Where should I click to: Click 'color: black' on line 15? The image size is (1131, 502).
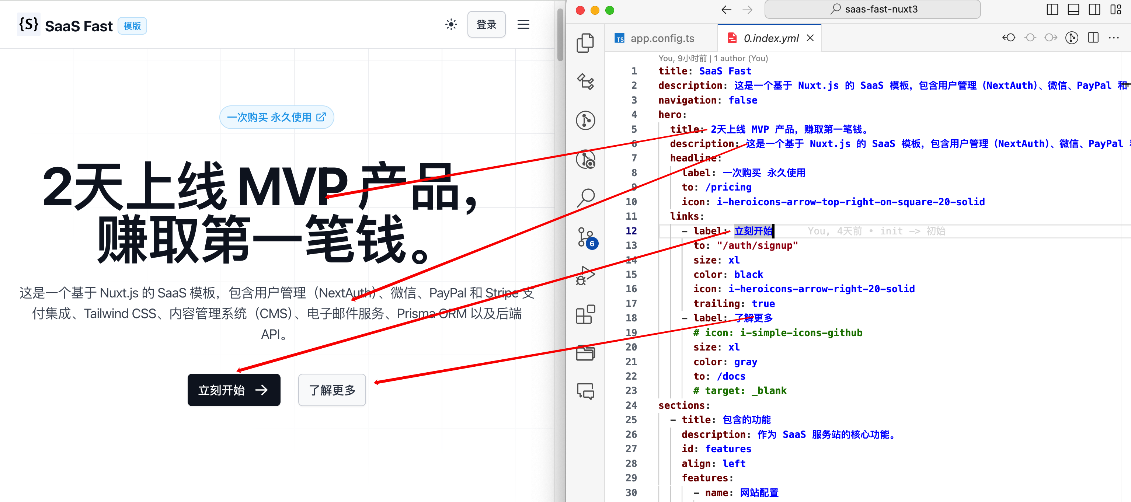point(728,275)
